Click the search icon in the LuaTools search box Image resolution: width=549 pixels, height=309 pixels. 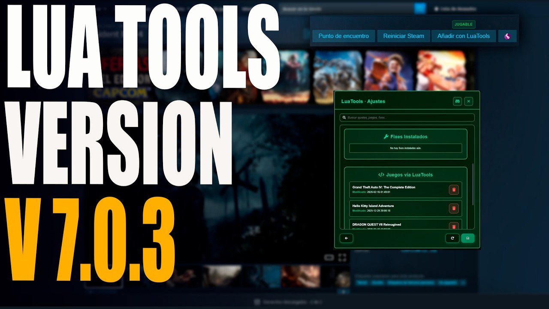pyautogui.click(x=344, y=118)
